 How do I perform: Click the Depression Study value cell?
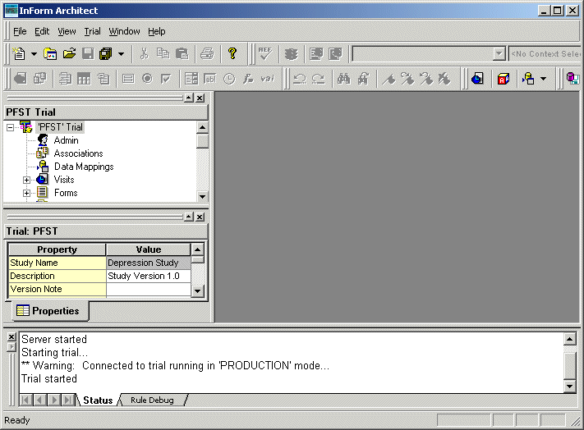point(148,263)
